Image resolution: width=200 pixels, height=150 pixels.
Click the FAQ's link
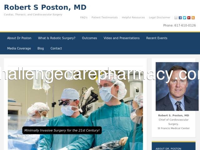click(x=84, y=17)
